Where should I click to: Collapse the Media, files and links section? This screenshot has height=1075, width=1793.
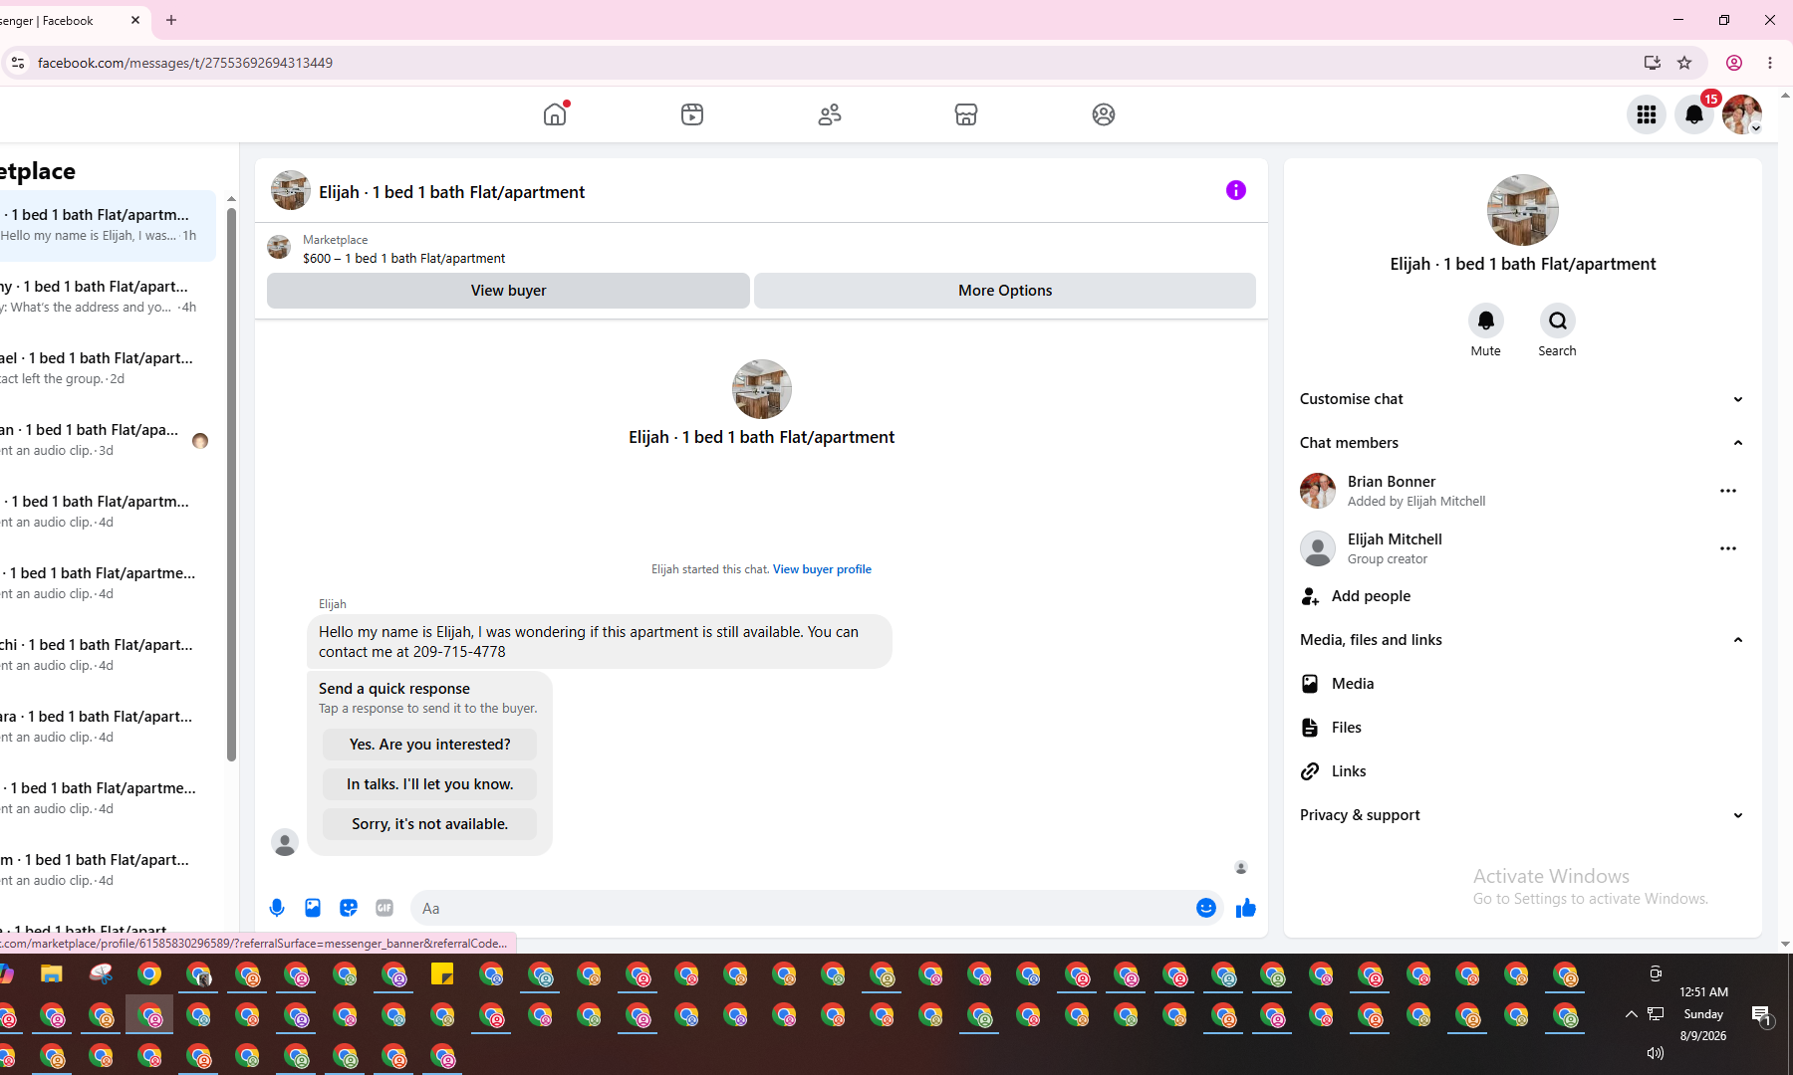(1522, 640)
